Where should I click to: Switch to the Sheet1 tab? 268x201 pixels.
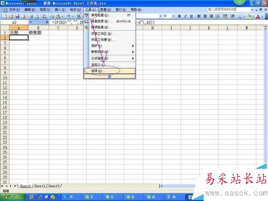[x=25, y=186]
